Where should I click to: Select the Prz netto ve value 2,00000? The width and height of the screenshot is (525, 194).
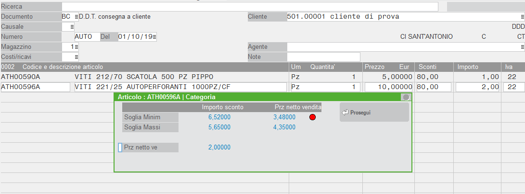point(219,148)
